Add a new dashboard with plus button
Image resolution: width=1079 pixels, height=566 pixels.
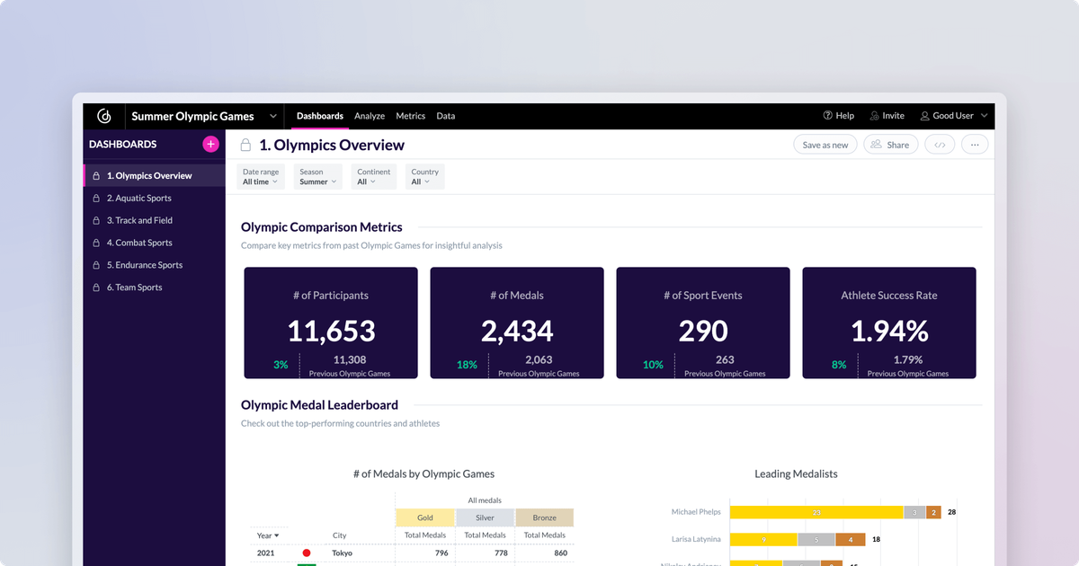(210, 144)
